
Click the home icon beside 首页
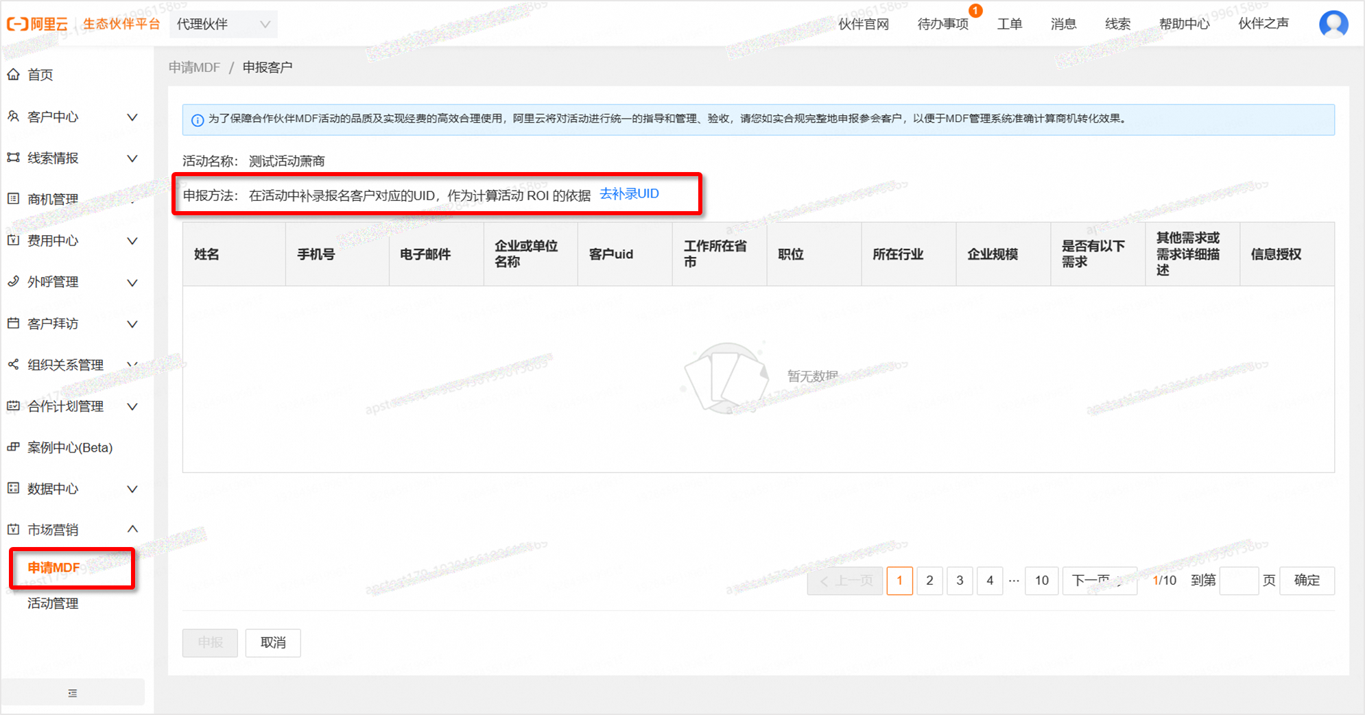click(13, 75)
